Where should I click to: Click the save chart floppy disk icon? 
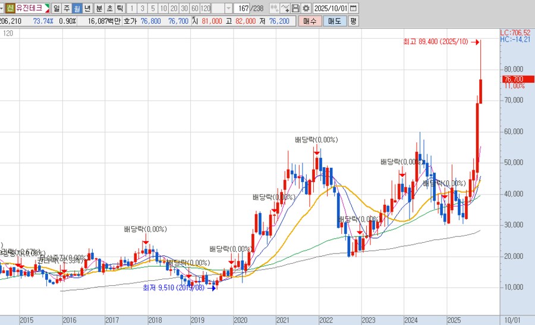(295, 8)
